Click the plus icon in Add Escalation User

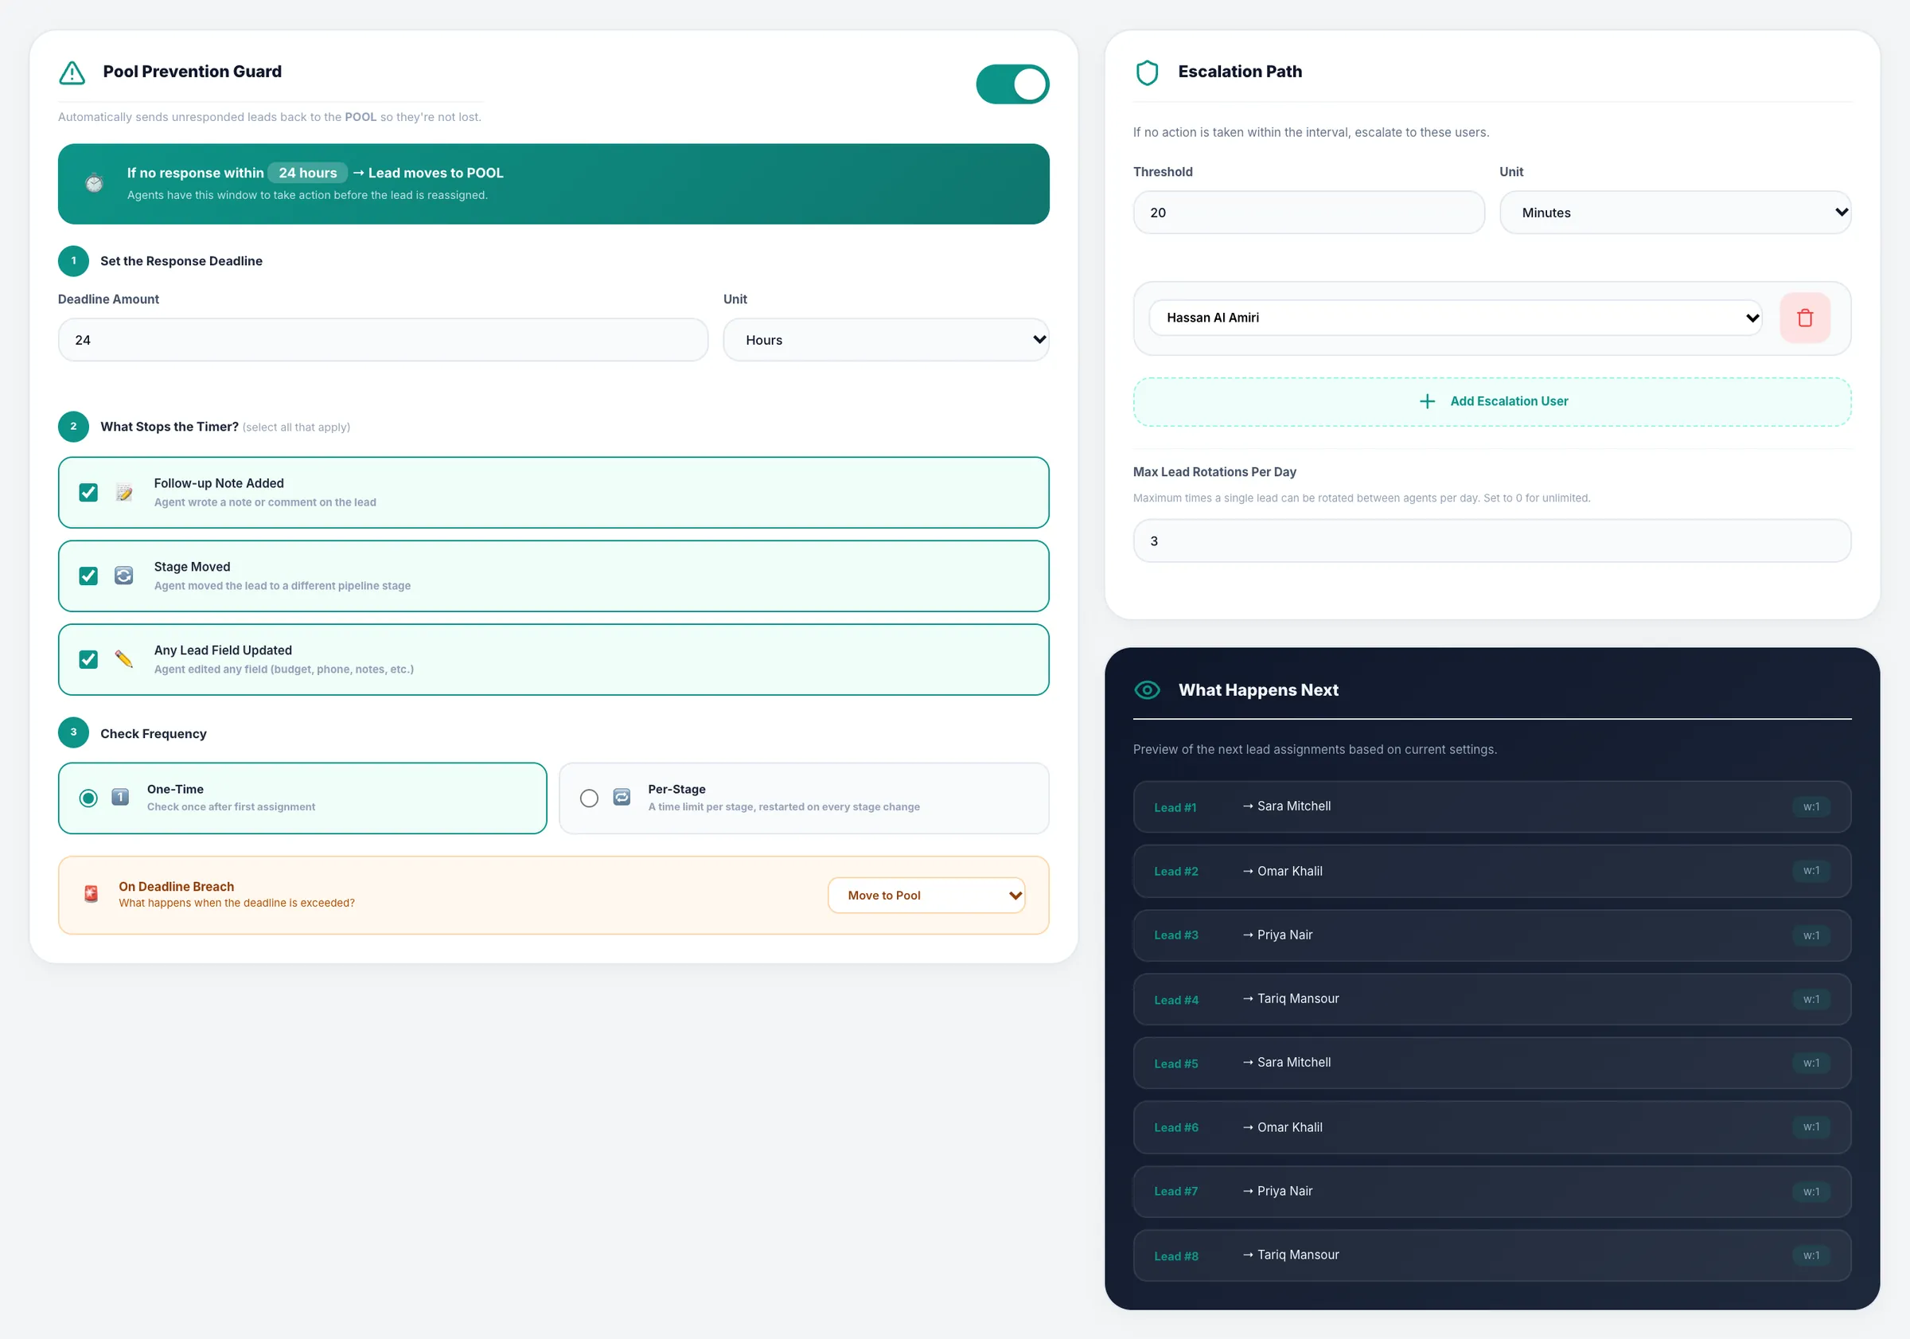point(1428,401)
